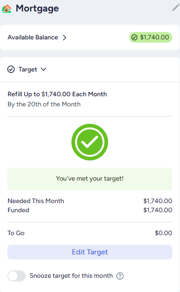Click the Needed This Month amount
This screenshot has width=180, height=292.
(158, 201)
